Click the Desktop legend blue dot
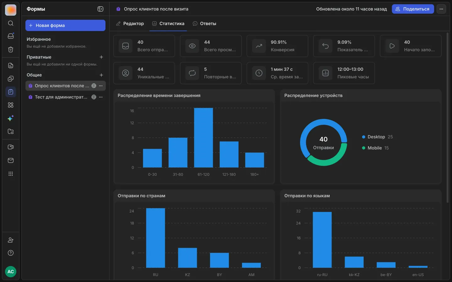This screenshot has height=282, width=452. click(x=364, y=137)
